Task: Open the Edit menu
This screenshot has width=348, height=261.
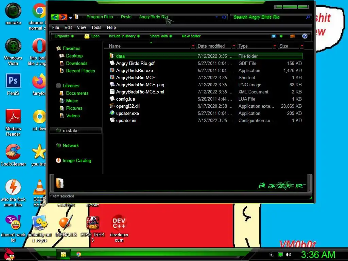Action: [x=68, y=27]
